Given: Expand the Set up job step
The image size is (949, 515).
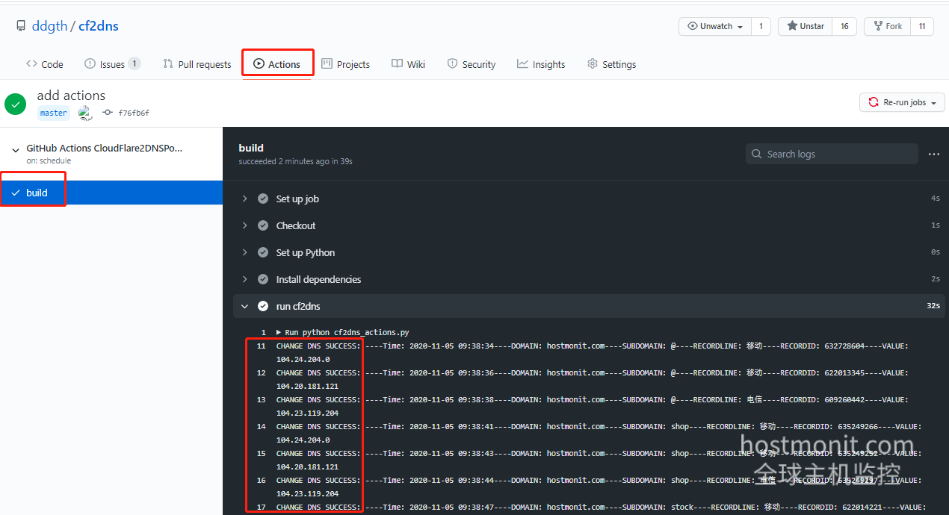Looking at the screenshot, I should click(244, 199).
